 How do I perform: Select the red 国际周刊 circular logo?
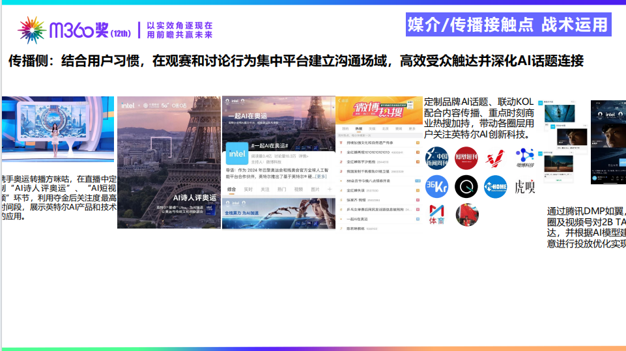[x=466, y=158]
